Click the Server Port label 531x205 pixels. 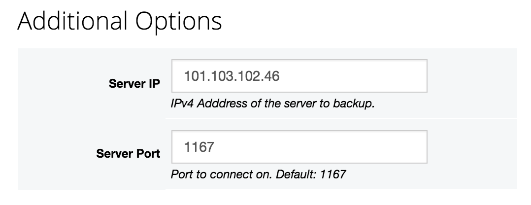point(129,154)
